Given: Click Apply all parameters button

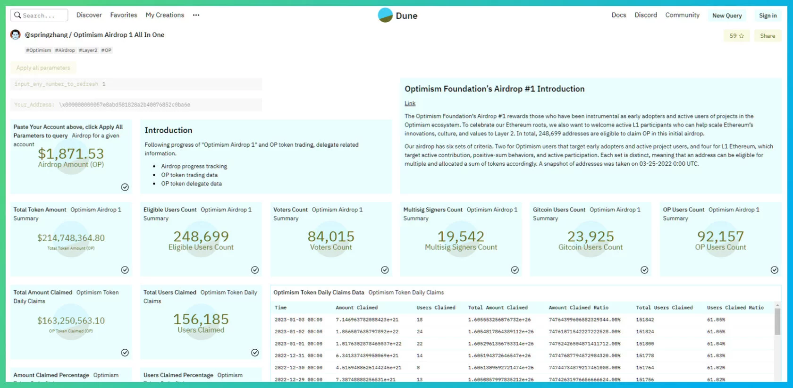Looking at the screenshot, I should tap(43, 68).
